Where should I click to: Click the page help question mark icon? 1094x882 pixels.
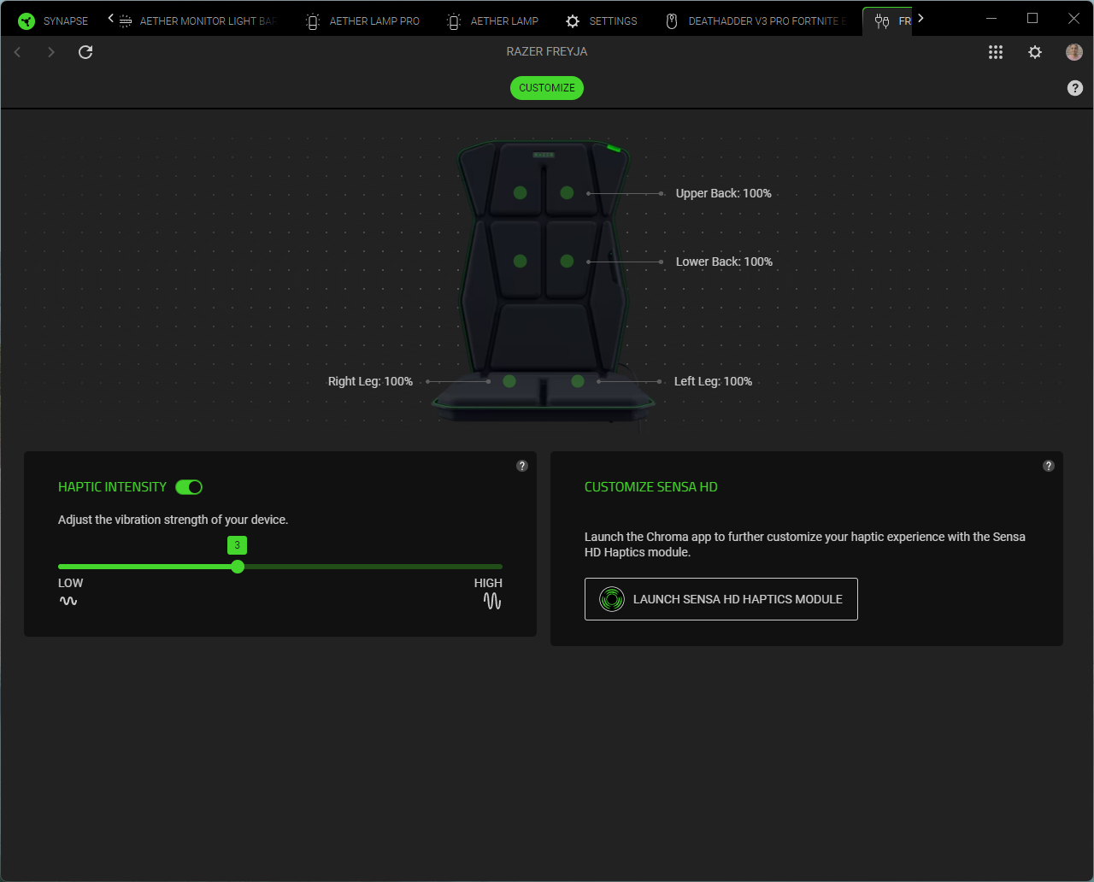click(1075, 88)
